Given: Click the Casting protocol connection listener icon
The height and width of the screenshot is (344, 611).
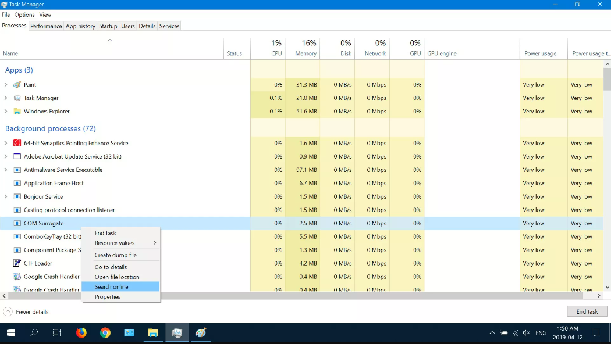Looking at the screenshot, I should (x=17, y=210).
